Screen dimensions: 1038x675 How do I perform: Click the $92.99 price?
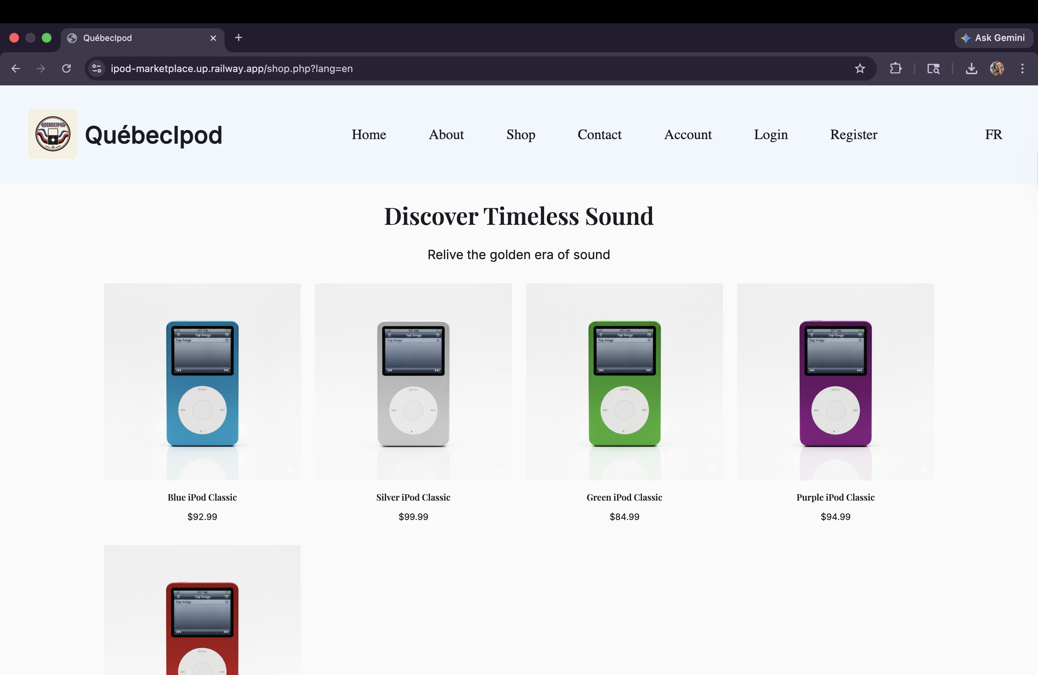tap(202, 517)
